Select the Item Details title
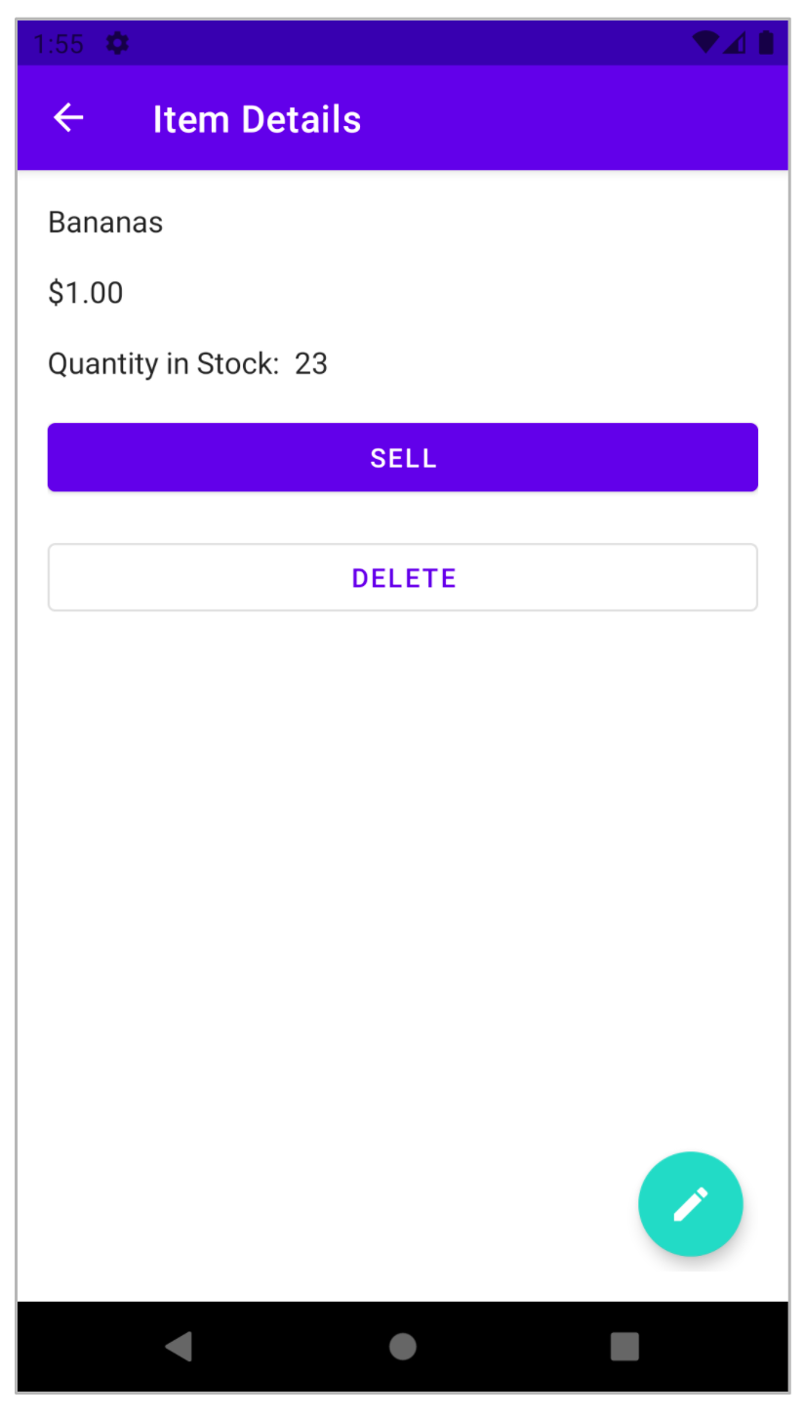 tap(257, 119)
